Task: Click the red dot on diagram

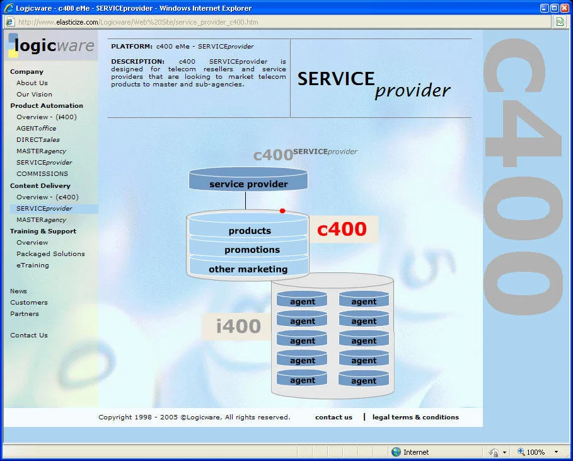Action: (282, 211)
